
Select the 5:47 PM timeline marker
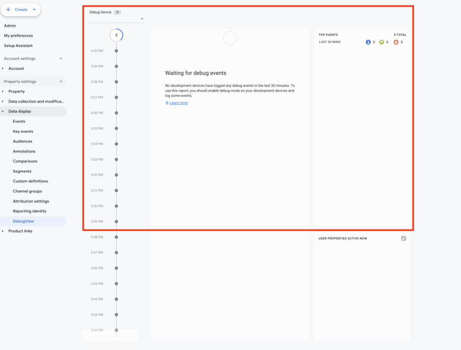coord(117,253)
